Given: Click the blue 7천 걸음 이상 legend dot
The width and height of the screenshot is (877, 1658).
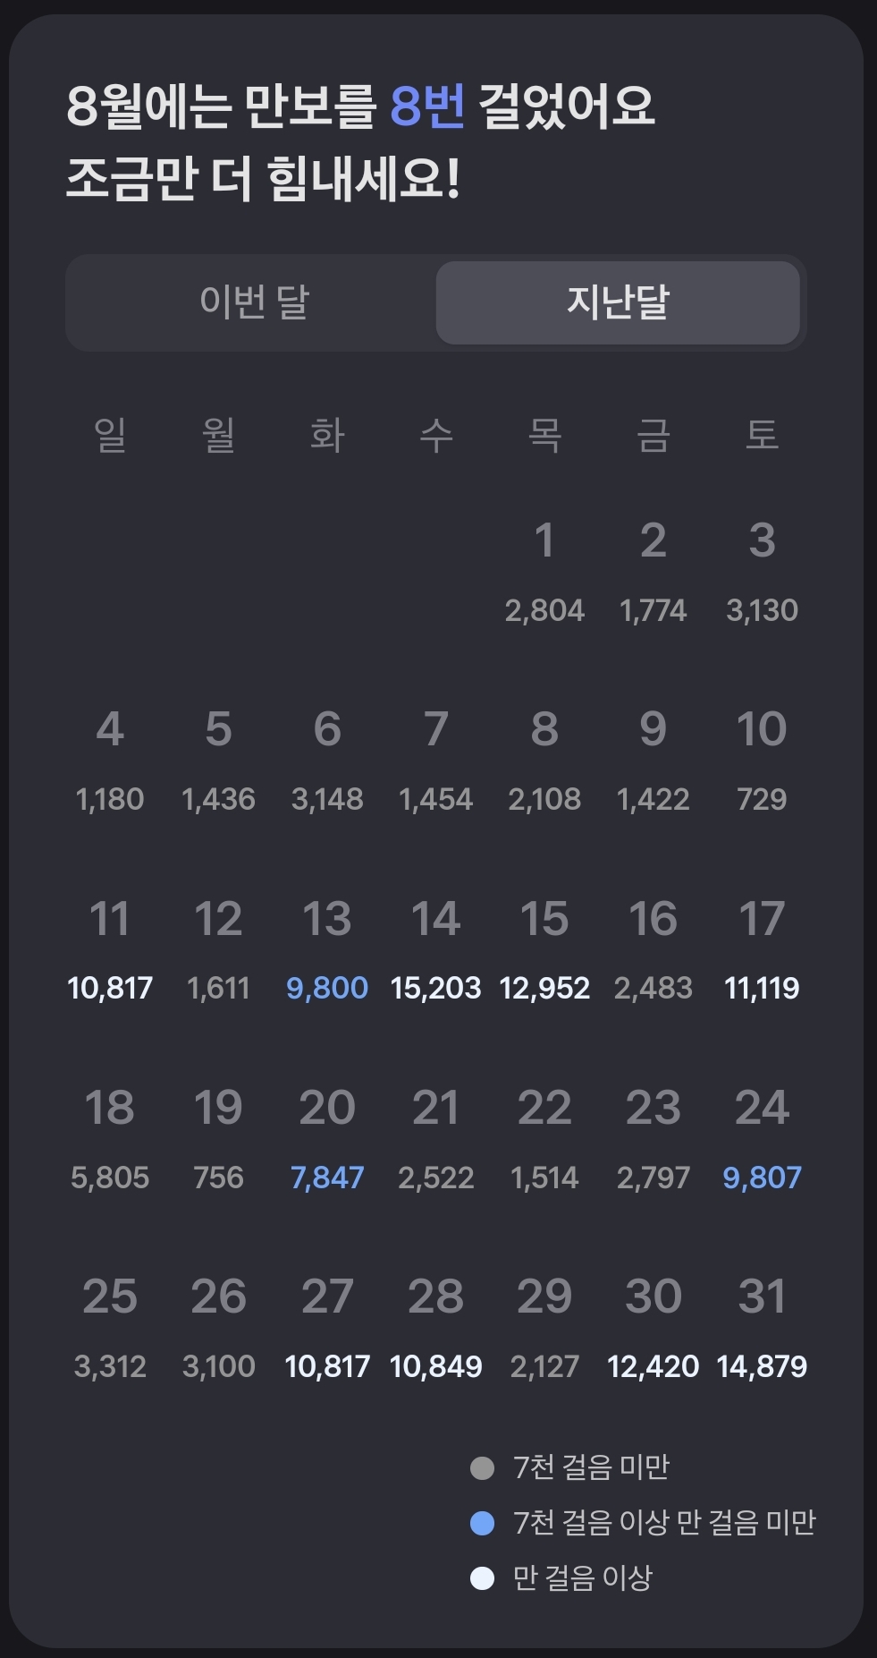Looking at the screenshot, I should [482, 1523].
